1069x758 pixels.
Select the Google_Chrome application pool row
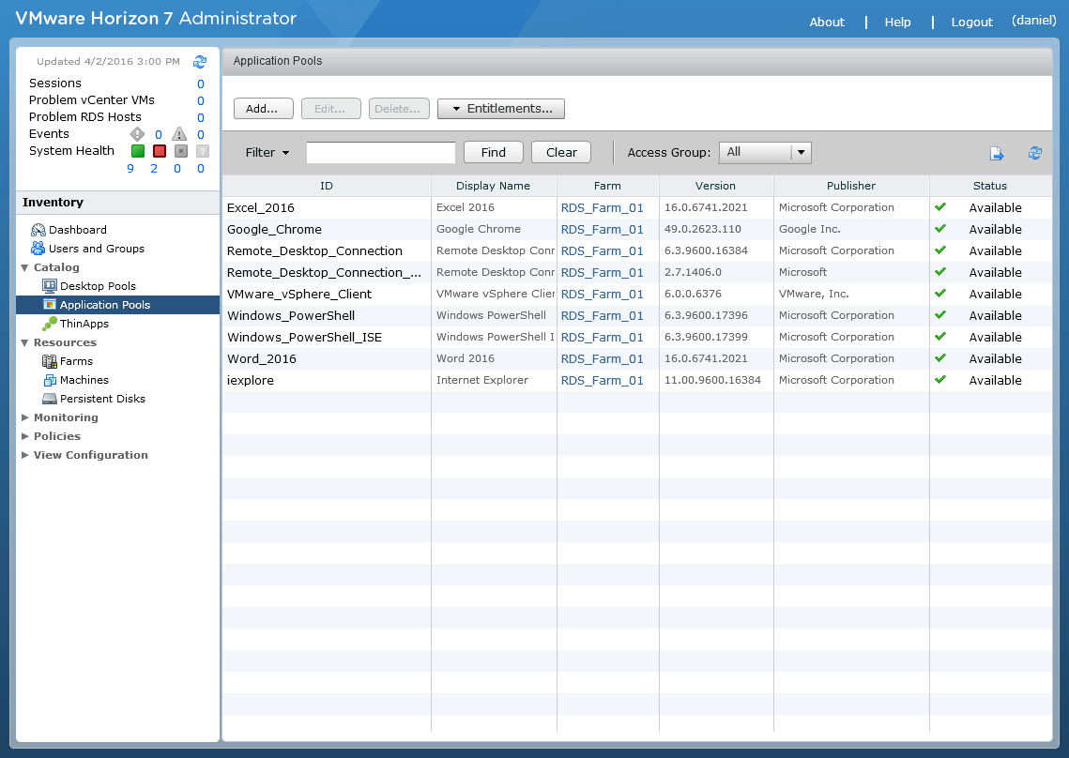(x=636, y=229)
